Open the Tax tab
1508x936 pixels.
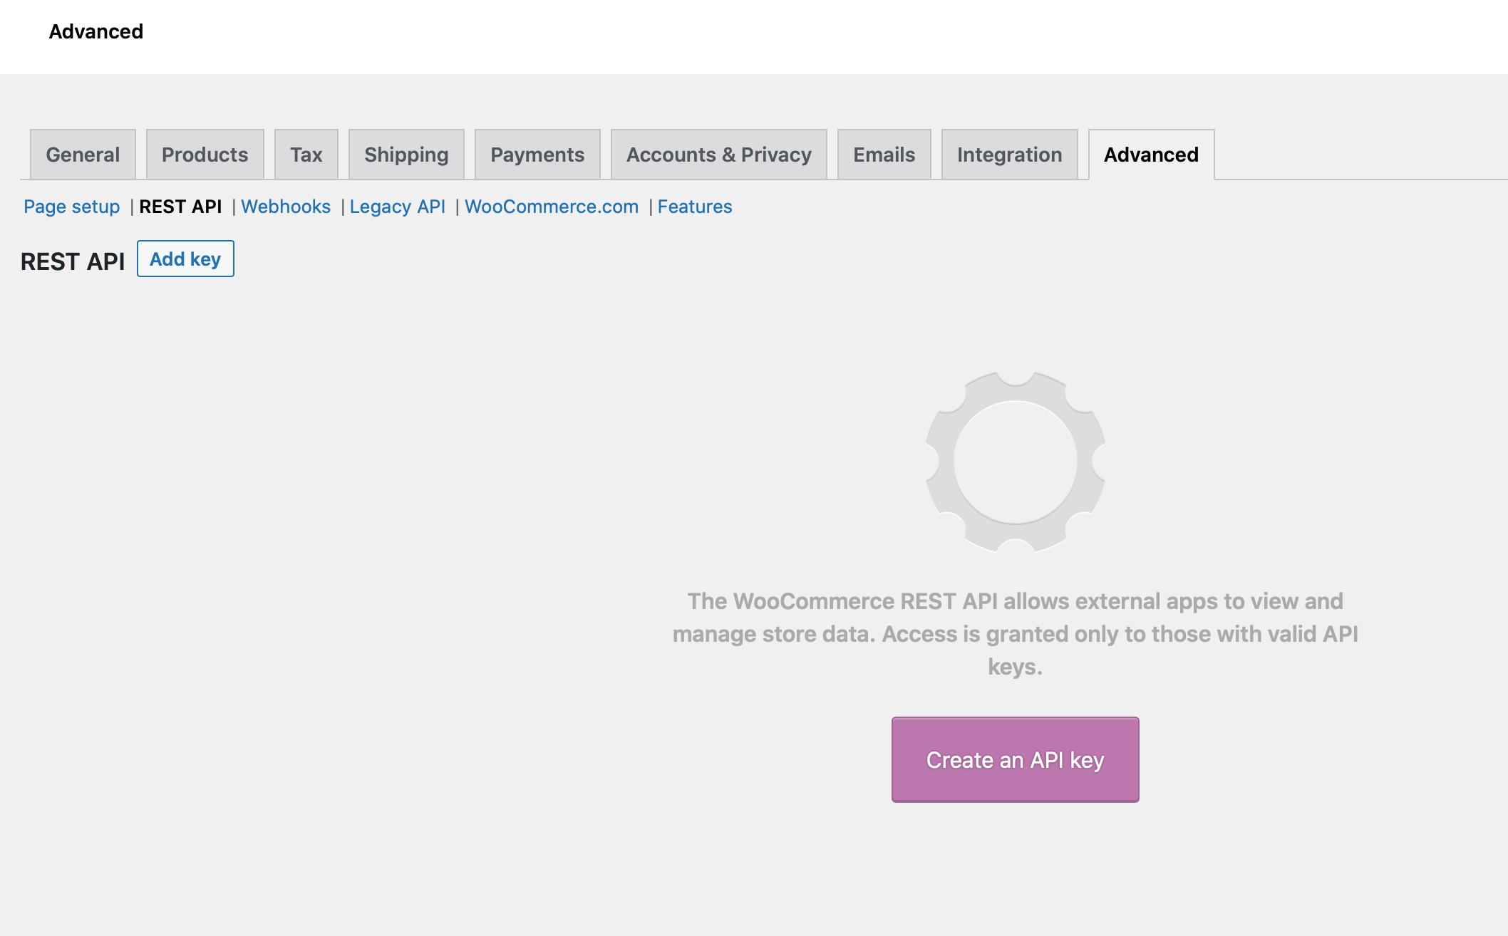pos(306,155)
